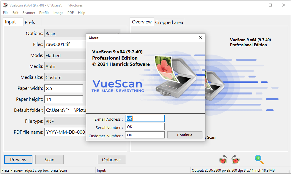Switch to the Prefs tab

point(32,22)
